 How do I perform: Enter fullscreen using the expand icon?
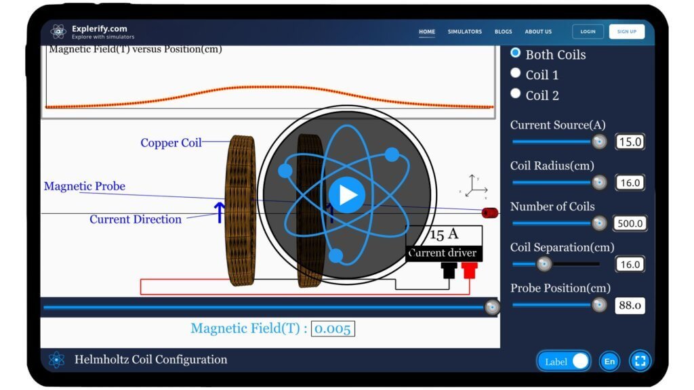pos(640,361)
